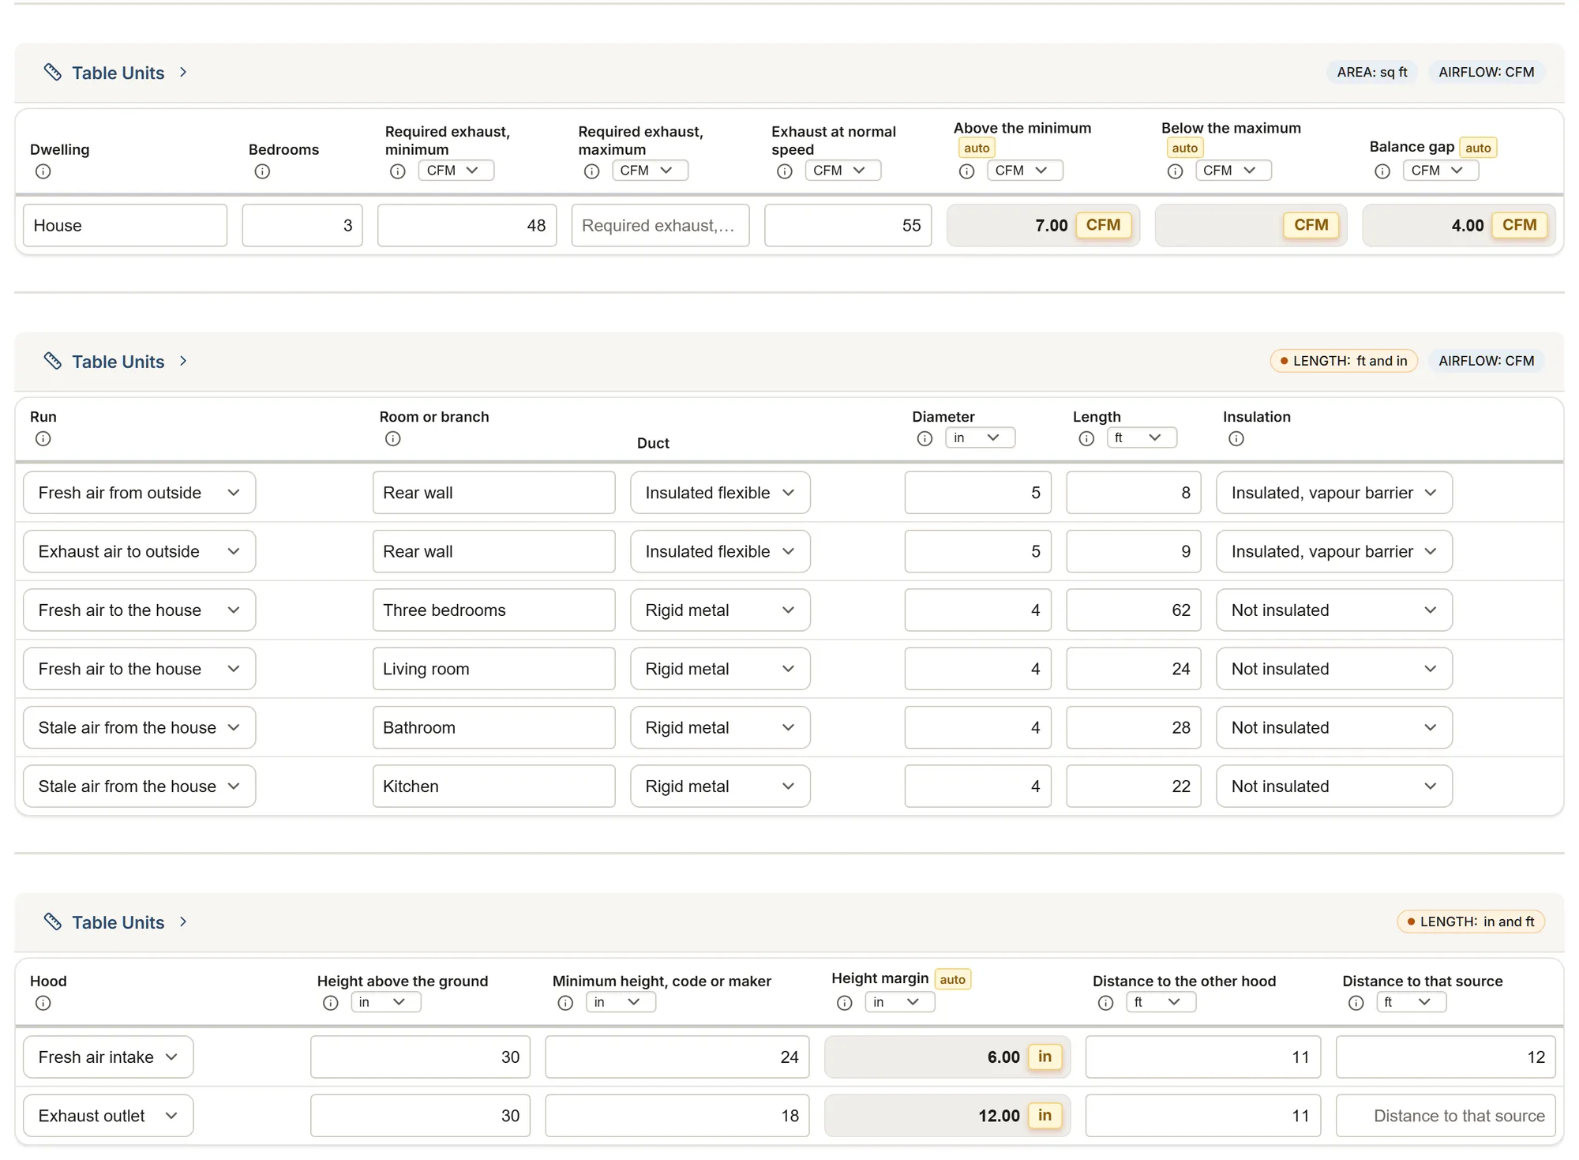This screenshot has height=1160, width=1579.
Task: Change run type of Fresh air from outside
Action: (x=140, y=493)
